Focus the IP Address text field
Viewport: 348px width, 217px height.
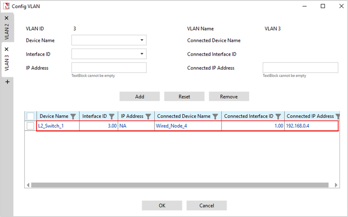[109, 68]
